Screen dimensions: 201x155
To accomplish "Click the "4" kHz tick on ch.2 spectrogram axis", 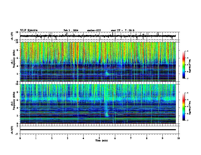I will point(18,108).
